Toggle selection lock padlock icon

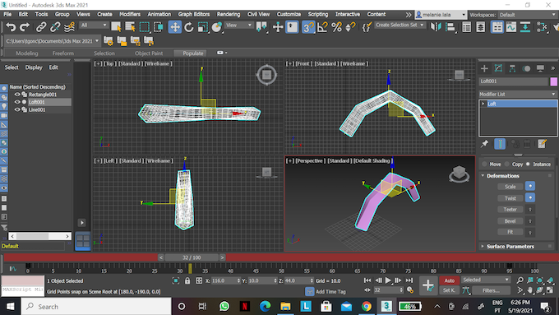(x=187, y=280)
